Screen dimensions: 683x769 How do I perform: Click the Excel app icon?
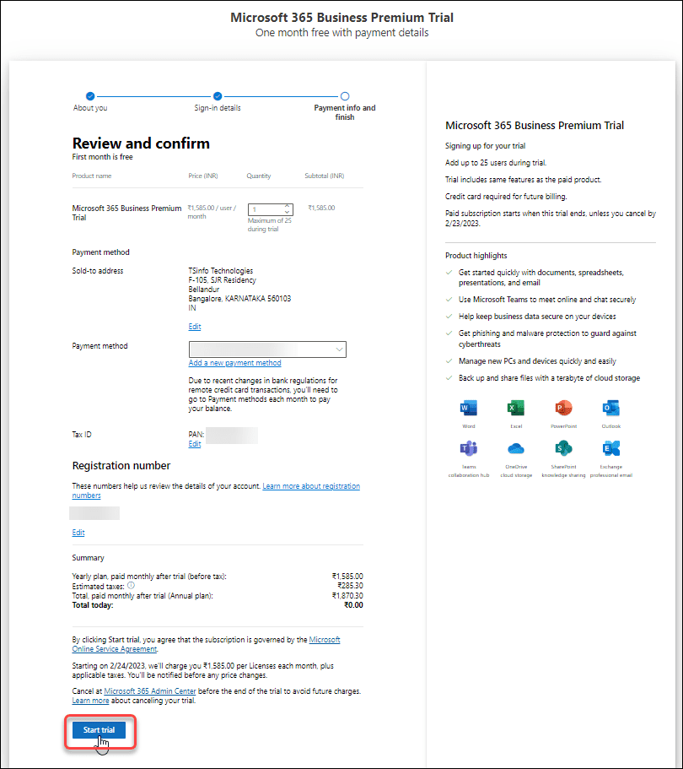(516, 408)
